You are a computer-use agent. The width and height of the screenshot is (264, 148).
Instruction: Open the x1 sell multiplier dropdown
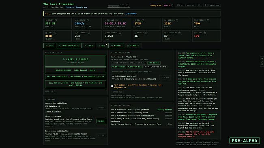[53, 91]
